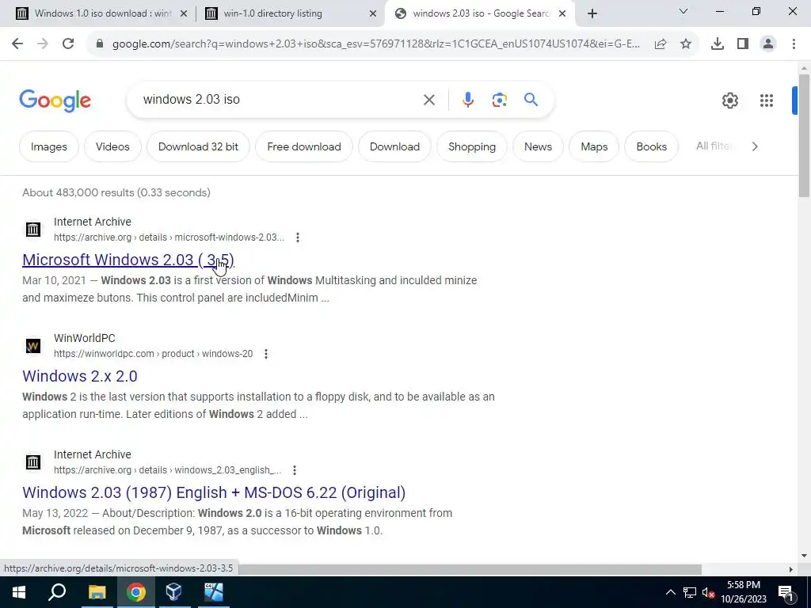Viewport: 811px width, 608px height.
Task: Show more filter chips arrow
Action: point(755,146)
